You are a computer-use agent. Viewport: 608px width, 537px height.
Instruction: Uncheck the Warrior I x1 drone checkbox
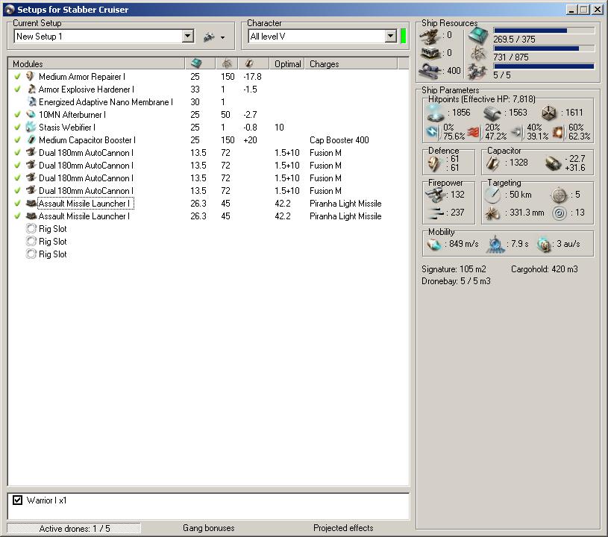18,500
